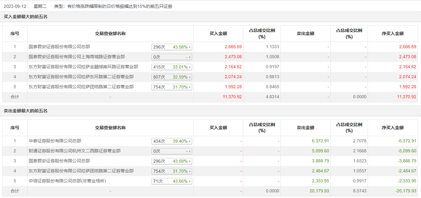The height and width of the screenshot is (198, 421).
Task: Select the percentage 0.8465
Action: (x=273, y=87)
